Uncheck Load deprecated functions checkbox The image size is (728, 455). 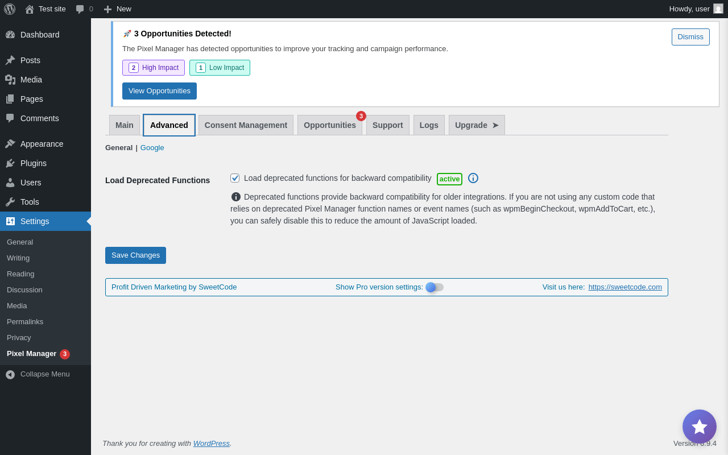pyautogui.click(x=235, y=178)
